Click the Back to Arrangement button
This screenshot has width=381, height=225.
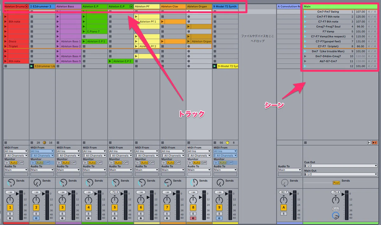[375, 143]
